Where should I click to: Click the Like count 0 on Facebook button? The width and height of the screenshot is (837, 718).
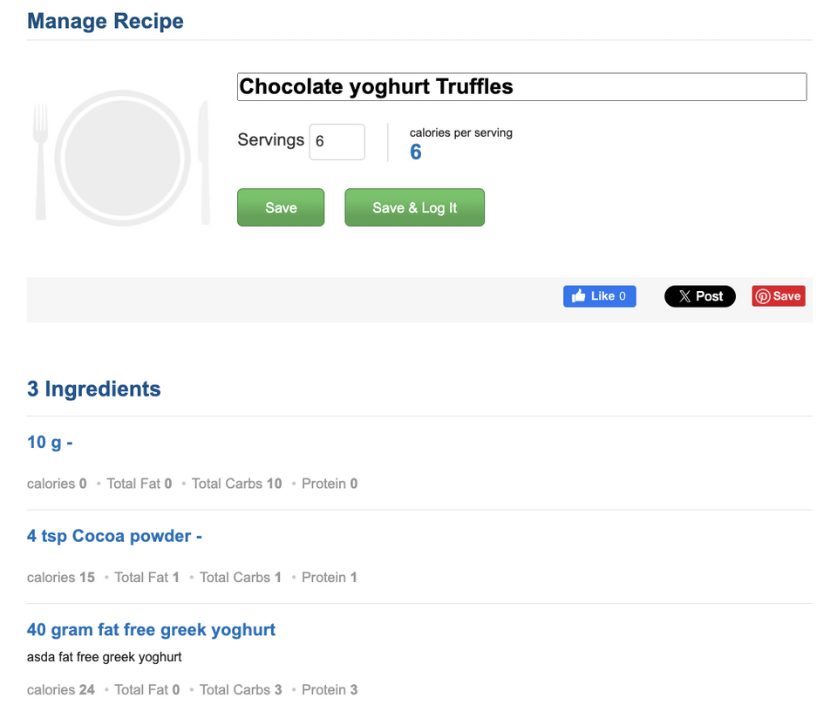(x=623, y=296)
